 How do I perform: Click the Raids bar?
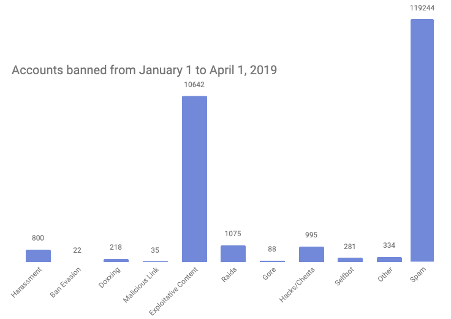click(233, 253)
